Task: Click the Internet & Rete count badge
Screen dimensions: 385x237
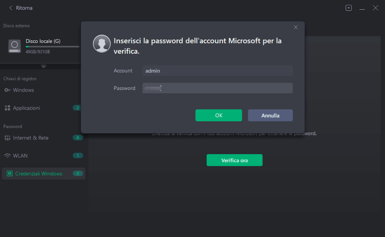Action: pos(78,138)
